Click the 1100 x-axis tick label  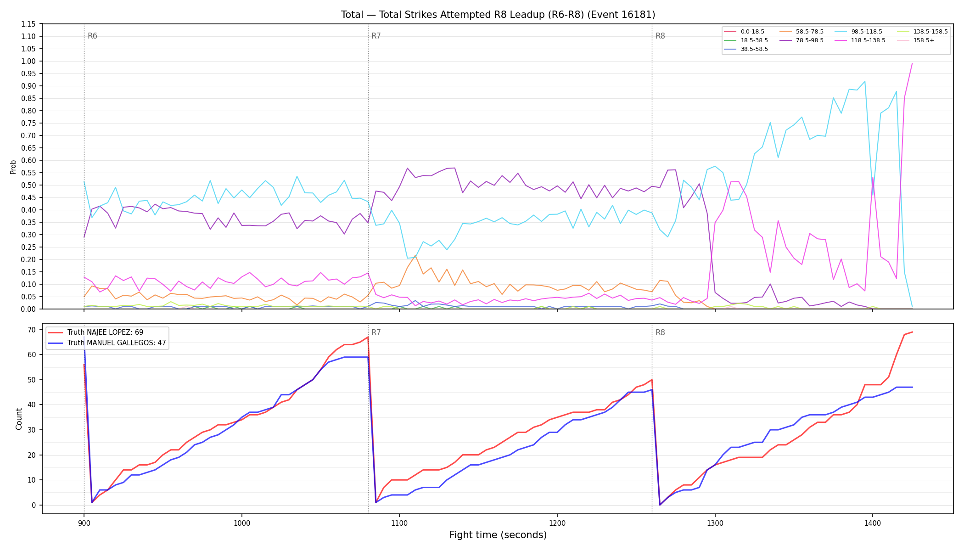[x=399, y=523]
